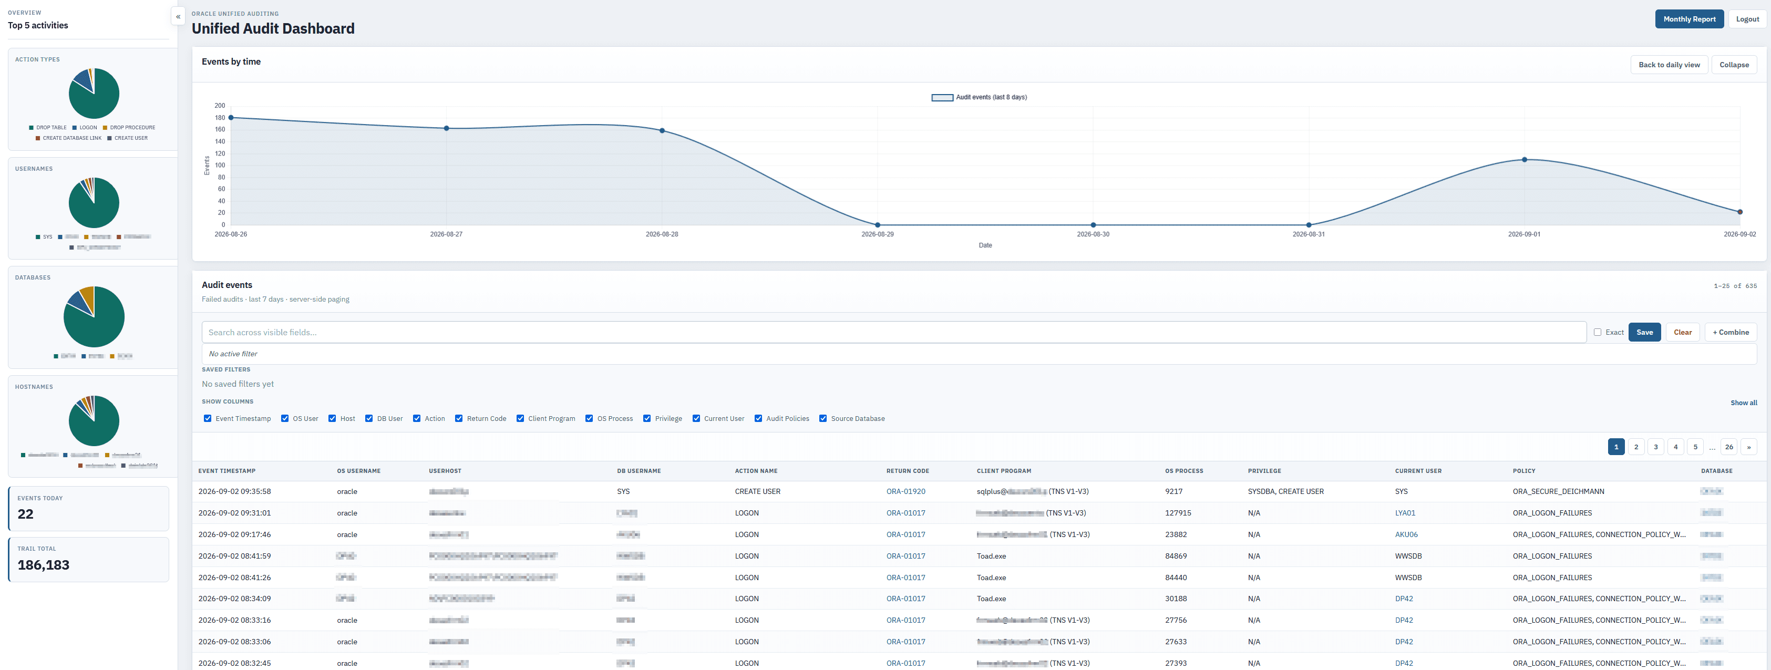Sort by ACTION NAME column header
Viewport: 1771px width, 670px height.
click(756, 471)
